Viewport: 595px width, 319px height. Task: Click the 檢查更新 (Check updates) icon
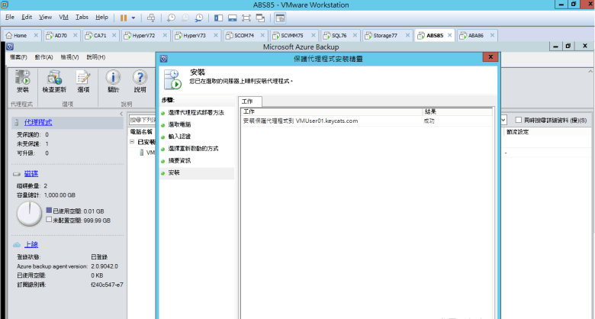coord(54,81)
